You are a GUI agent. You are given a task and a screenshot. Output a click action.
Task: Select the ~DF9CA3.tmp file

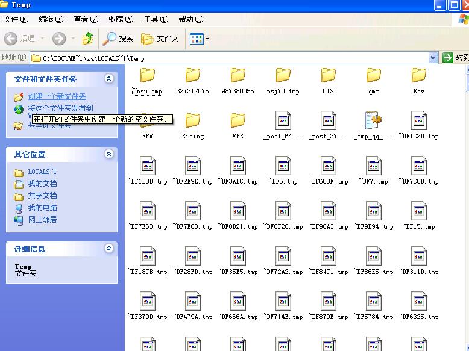tap(328, 216)
